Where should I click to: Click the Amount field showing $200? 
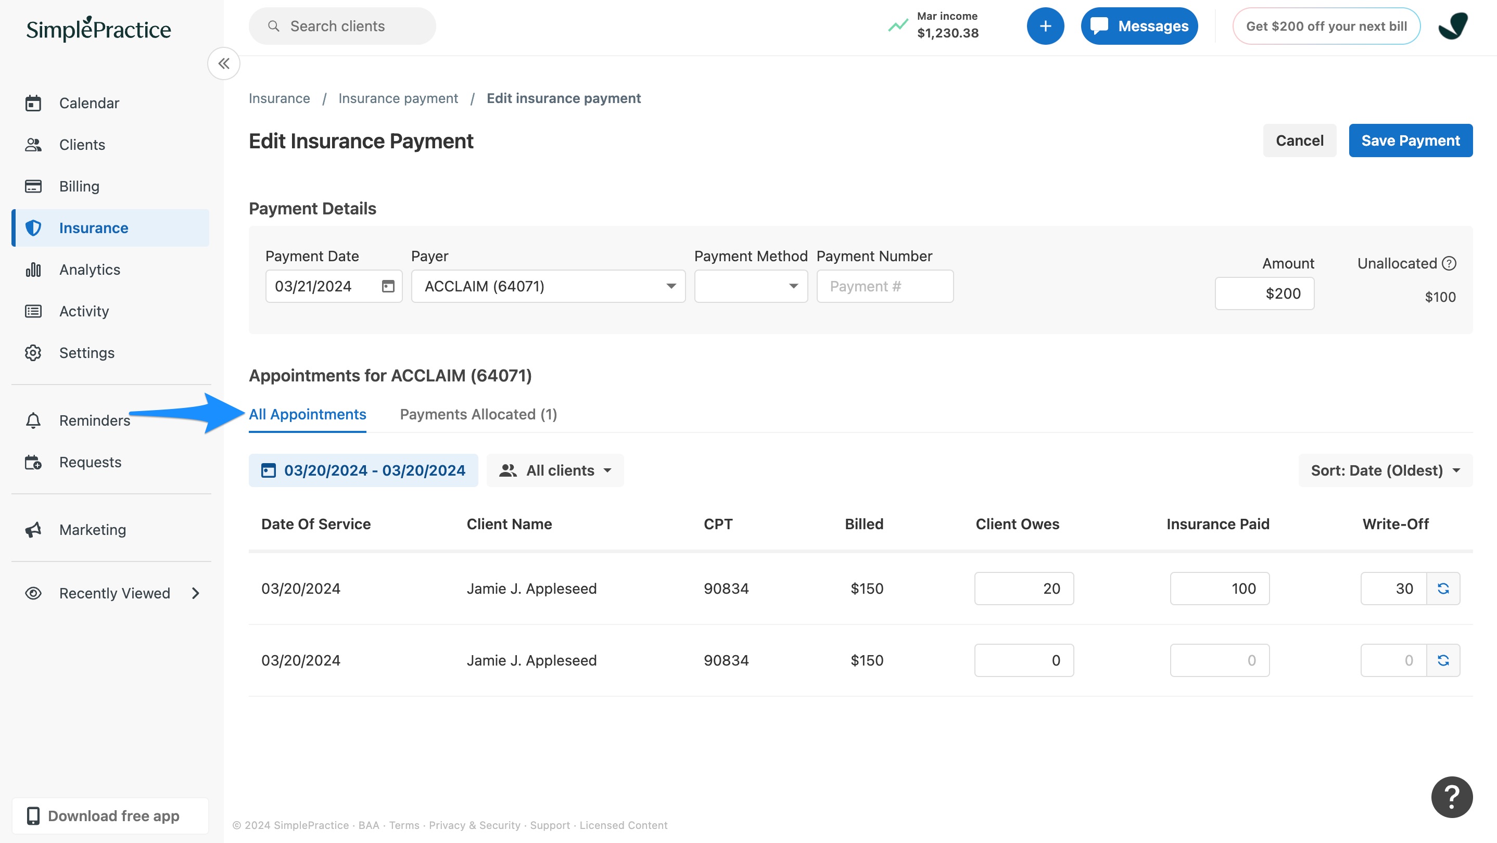[1264, 293]
